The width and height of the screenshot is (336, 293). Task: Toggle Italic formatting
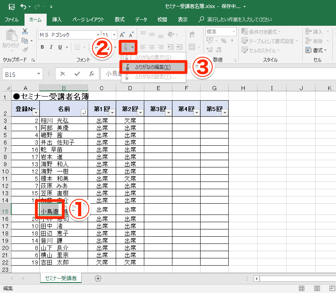click(51, 47)
